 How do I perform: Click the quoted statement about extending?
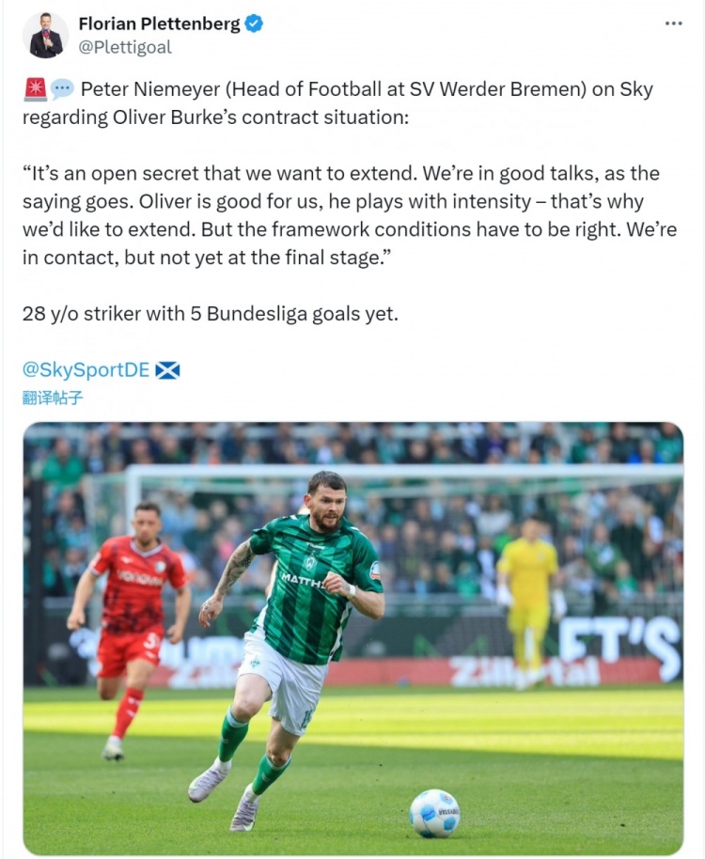(x=350, y=215)
